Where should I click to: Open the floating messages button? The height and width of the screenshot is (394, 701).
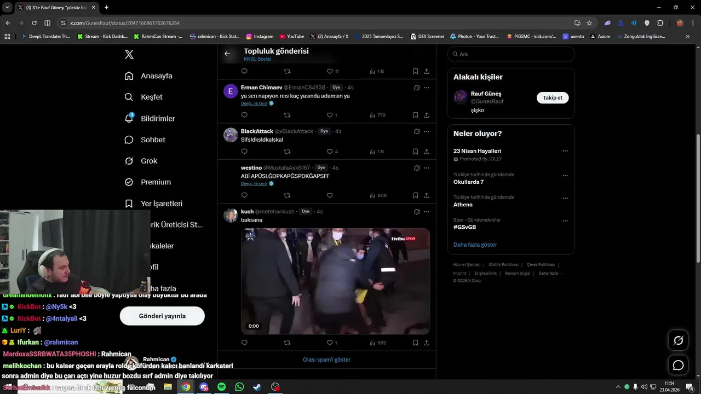[678, 365]
